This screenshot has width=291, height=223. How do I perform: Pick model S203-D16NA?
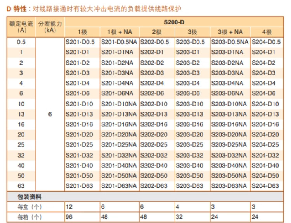(x=229, y=124)
